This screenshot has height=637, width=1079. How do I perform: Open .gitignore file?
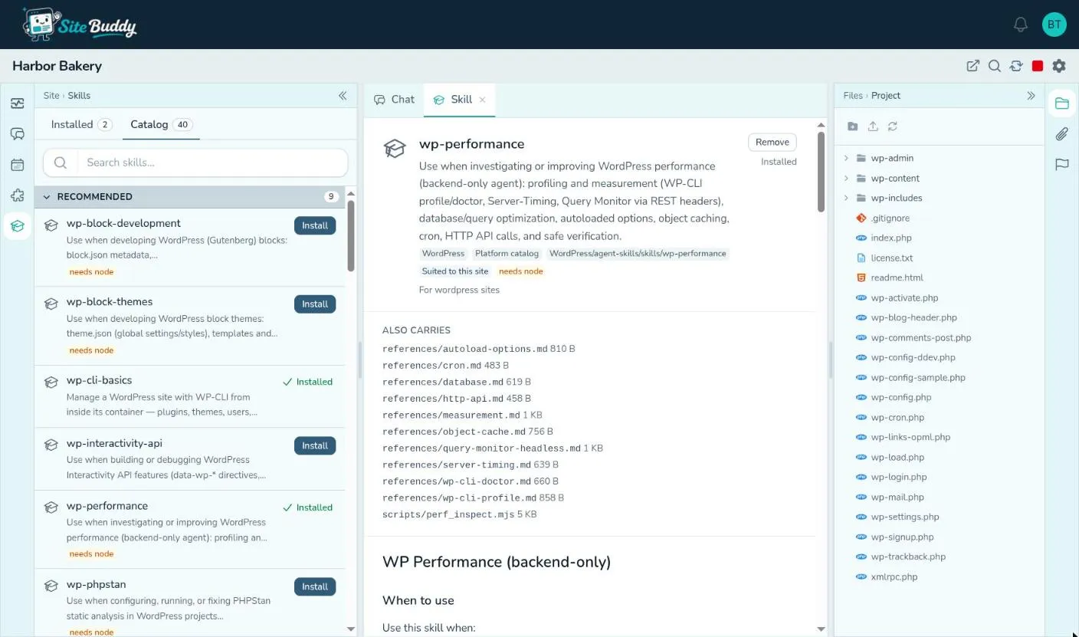point(890,218)
